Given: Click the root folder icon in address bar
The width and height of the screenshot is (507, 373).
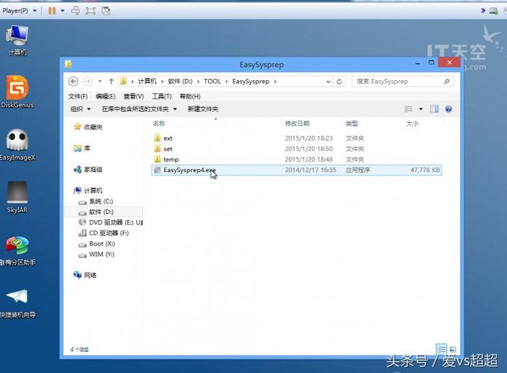Looking at the screenshot, I should pyautogui.click(x=123, y=82).
